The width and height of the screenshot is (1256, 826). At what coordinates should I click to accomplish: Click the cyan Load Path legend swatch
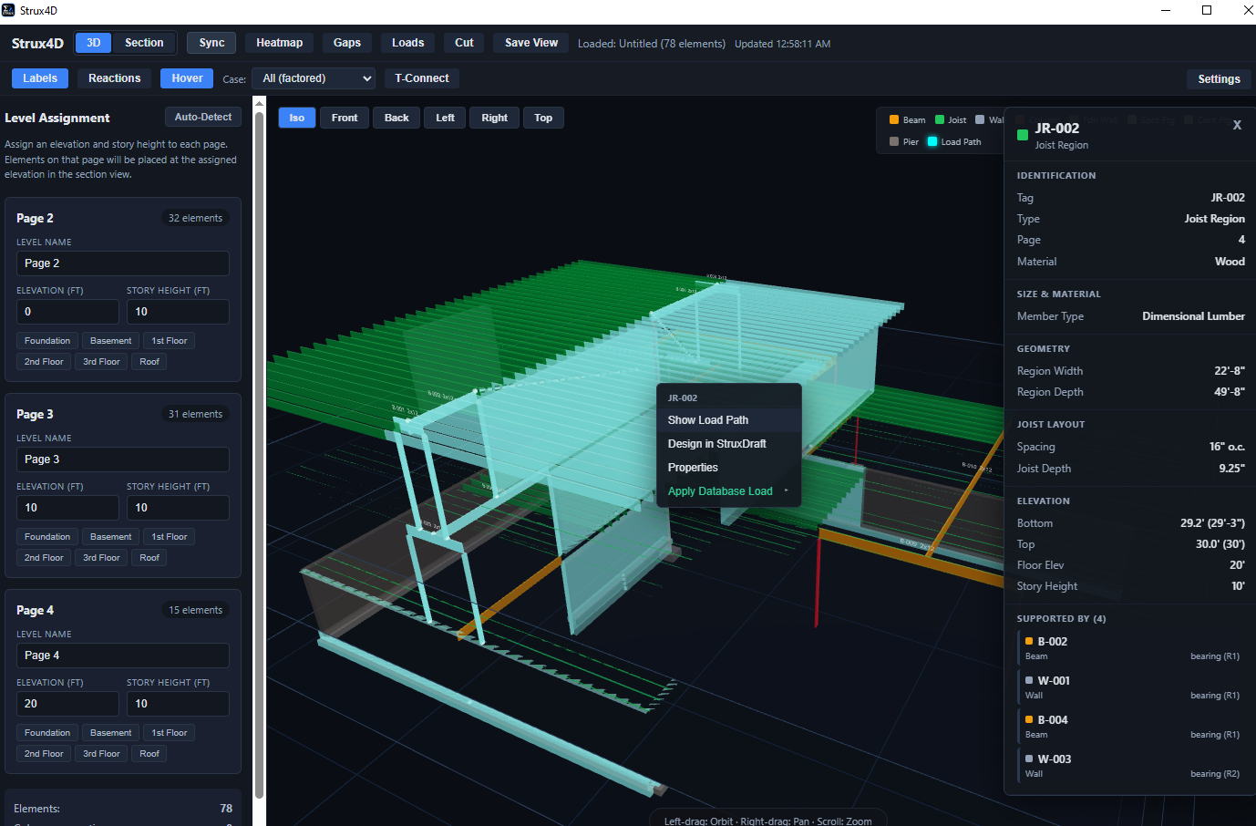click(932, 141)
